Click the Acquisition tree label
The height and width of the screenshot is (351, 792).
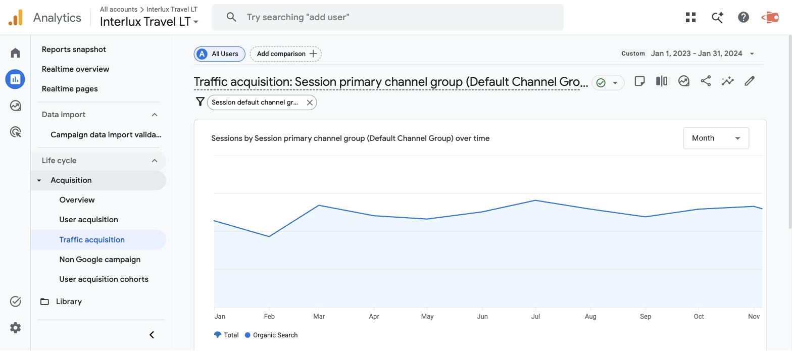pyautogui.click(x=71, y=180)
